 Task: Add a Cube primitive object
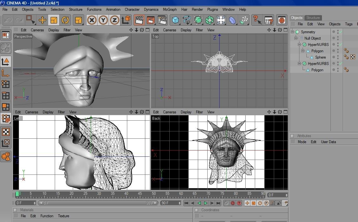(175, 20)
